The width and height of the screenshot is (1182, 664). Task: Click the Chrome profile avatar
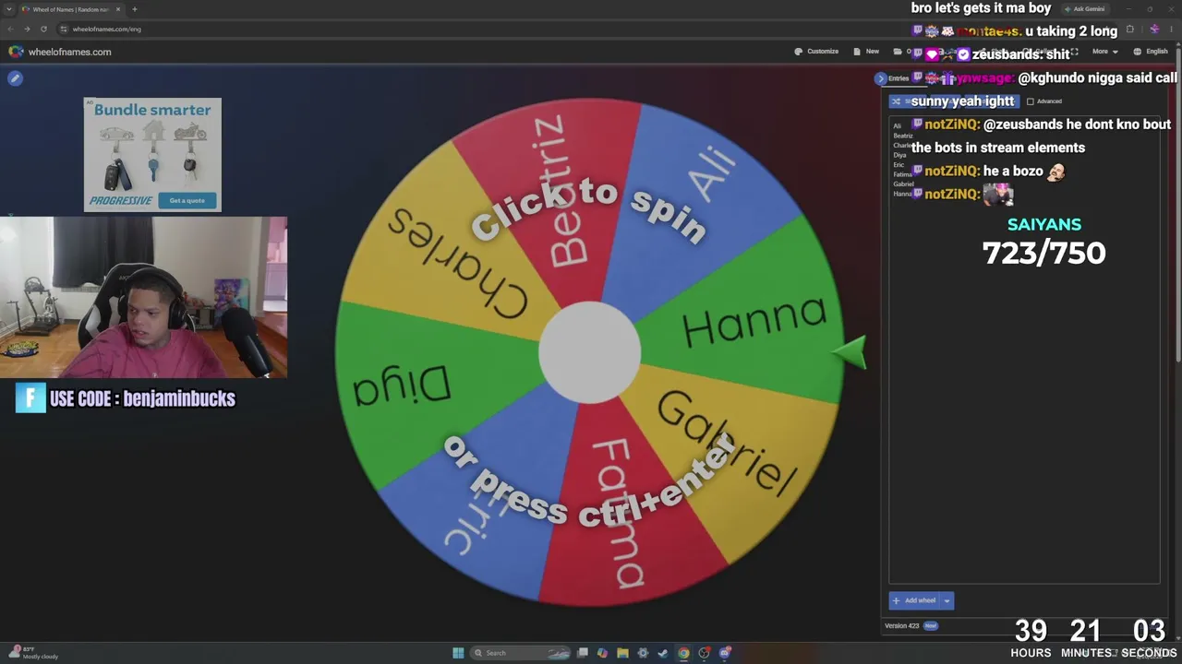[1154, 29]
